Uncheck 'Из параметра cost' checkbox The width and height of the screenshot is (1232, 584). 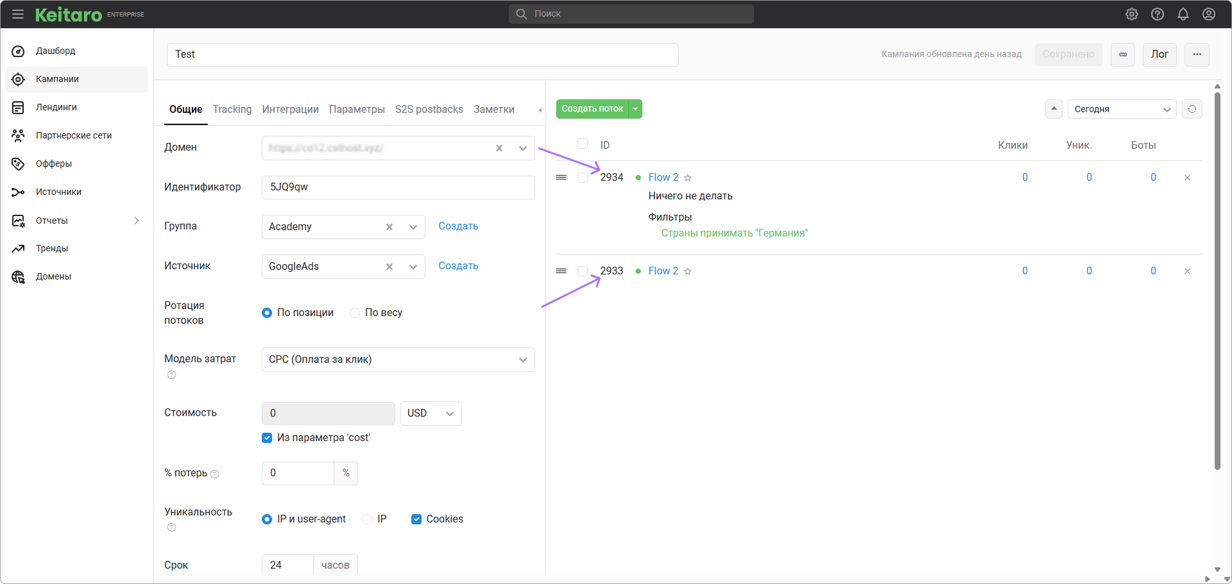267,438
